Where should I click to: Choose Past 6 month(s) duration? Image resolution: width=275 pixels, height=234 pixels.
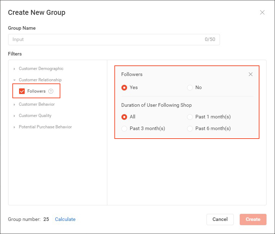pos(190,128)
